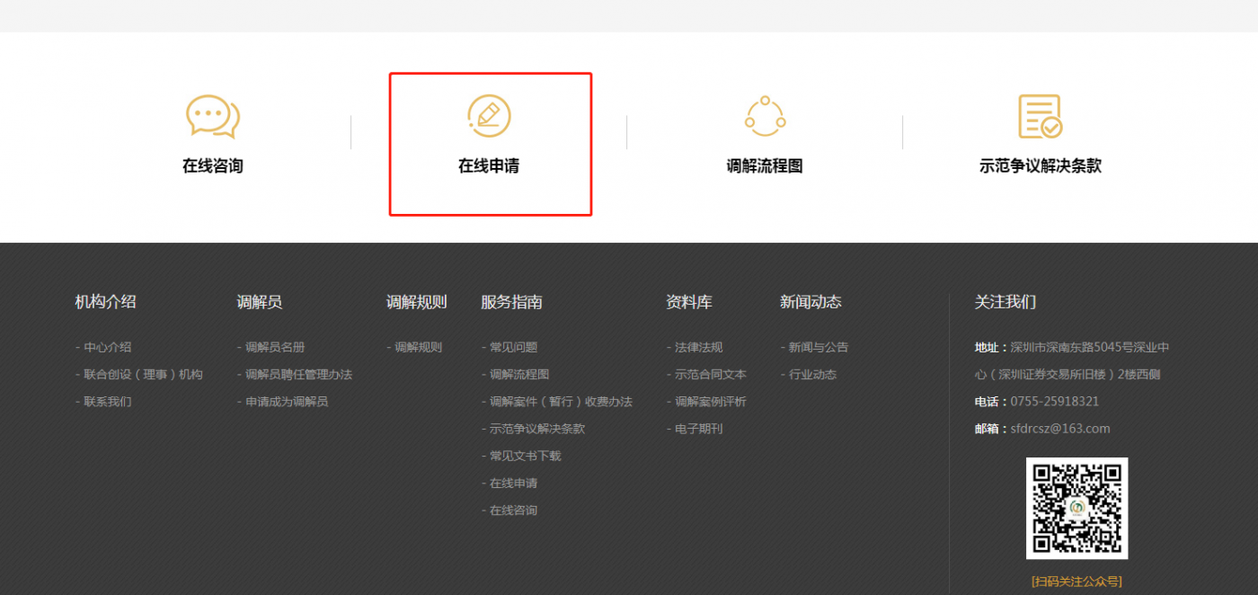1258x595 pixels.
Task: Click the phone number 0755-25918321
Action: (1055, 402)
